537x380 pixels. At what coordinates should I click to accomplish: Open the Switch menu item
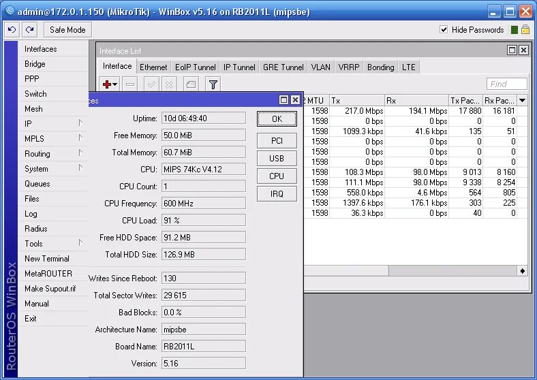tap(52, 94)
